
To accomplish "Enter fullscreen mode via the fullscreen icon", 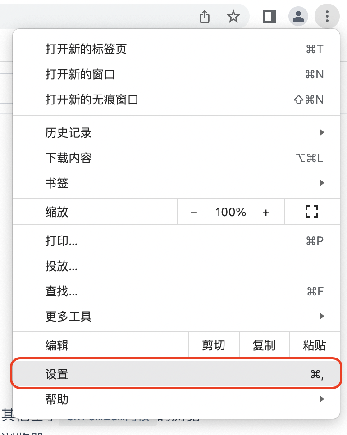I will tap(312, 212).
